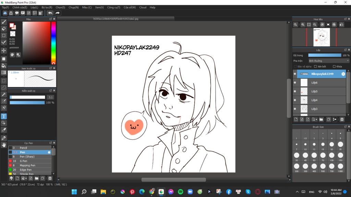Select the Pen (Sharp) brush
This screenshot has width=351, height=197.
(30, 157)
